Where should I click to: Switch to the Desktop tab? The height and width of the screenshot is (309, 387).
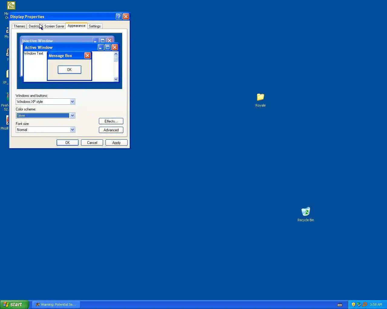click(34, 26)
